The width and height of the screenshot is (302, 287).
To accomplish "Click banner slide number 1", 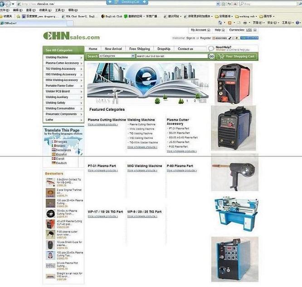I will [x=187, y=101].
